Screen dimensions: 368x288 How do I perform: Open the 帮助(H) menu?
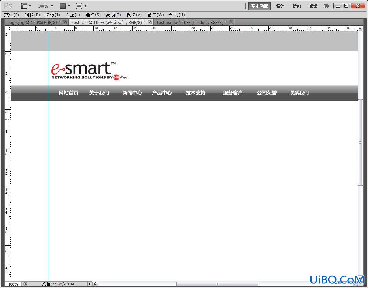pyautogui.click(x=177, y=15)
